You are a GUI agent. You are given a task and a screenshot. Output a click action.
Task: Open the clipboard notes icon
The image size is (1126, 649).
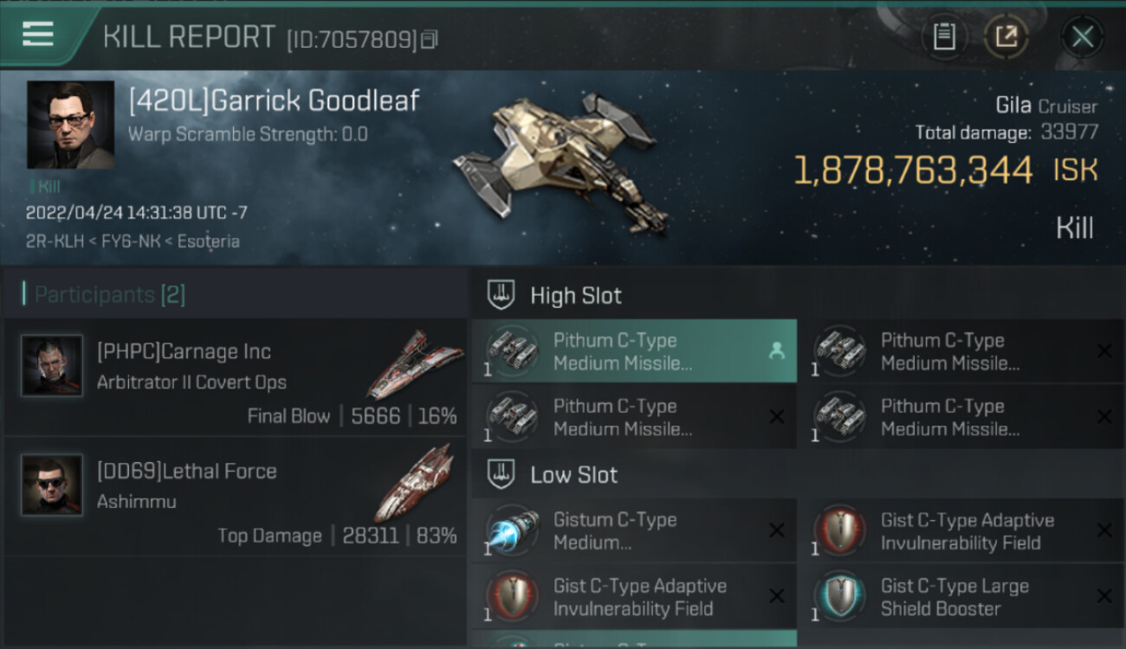click(944, 36)
